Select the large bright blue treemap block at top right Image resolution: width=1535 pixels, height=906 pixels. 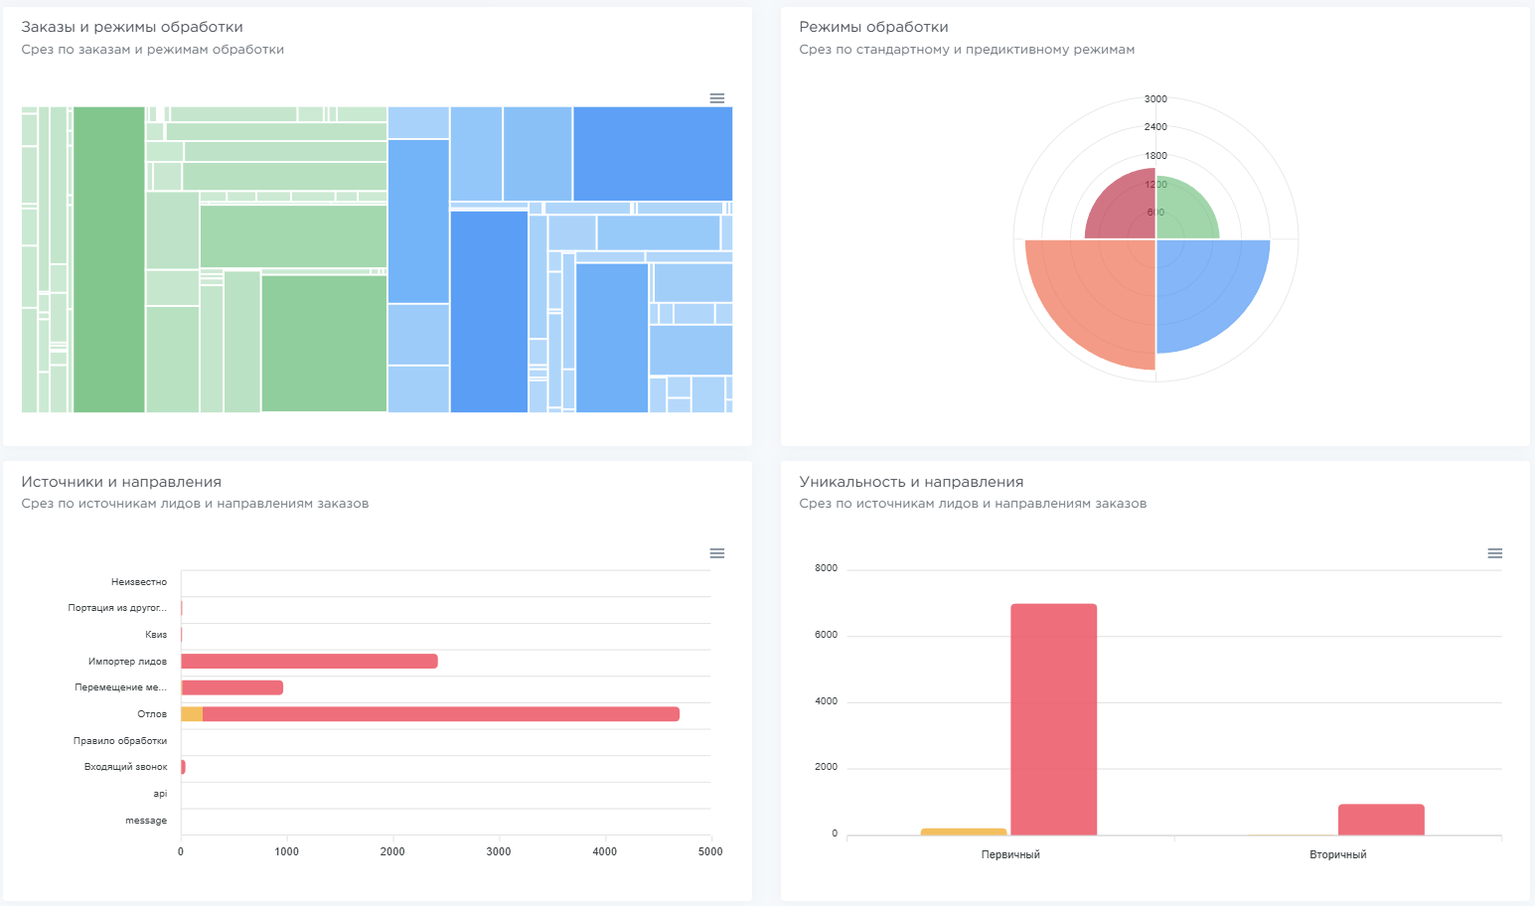pyautogui.click(x=653, y=154)
